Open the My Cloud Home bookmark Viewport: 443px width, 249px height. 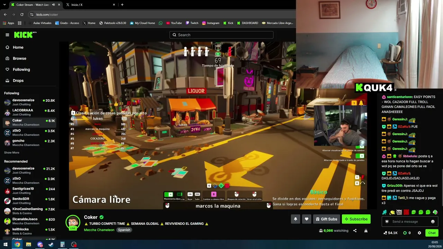pos(142,23)
